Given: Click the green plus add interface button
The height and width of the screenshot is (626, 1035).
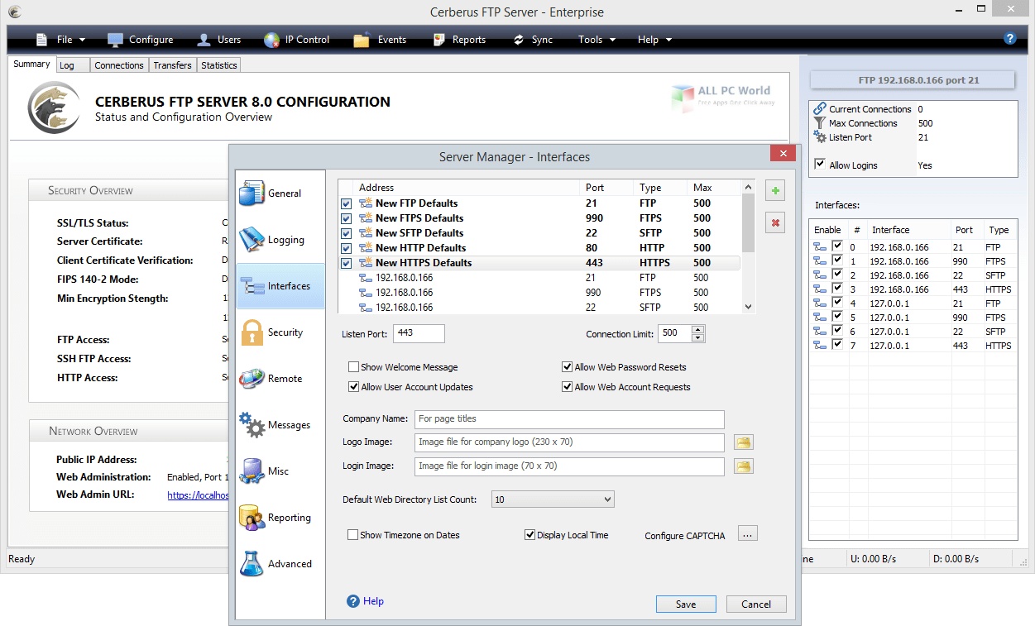Looking at the screenshot, I should [x=775, y=191].
